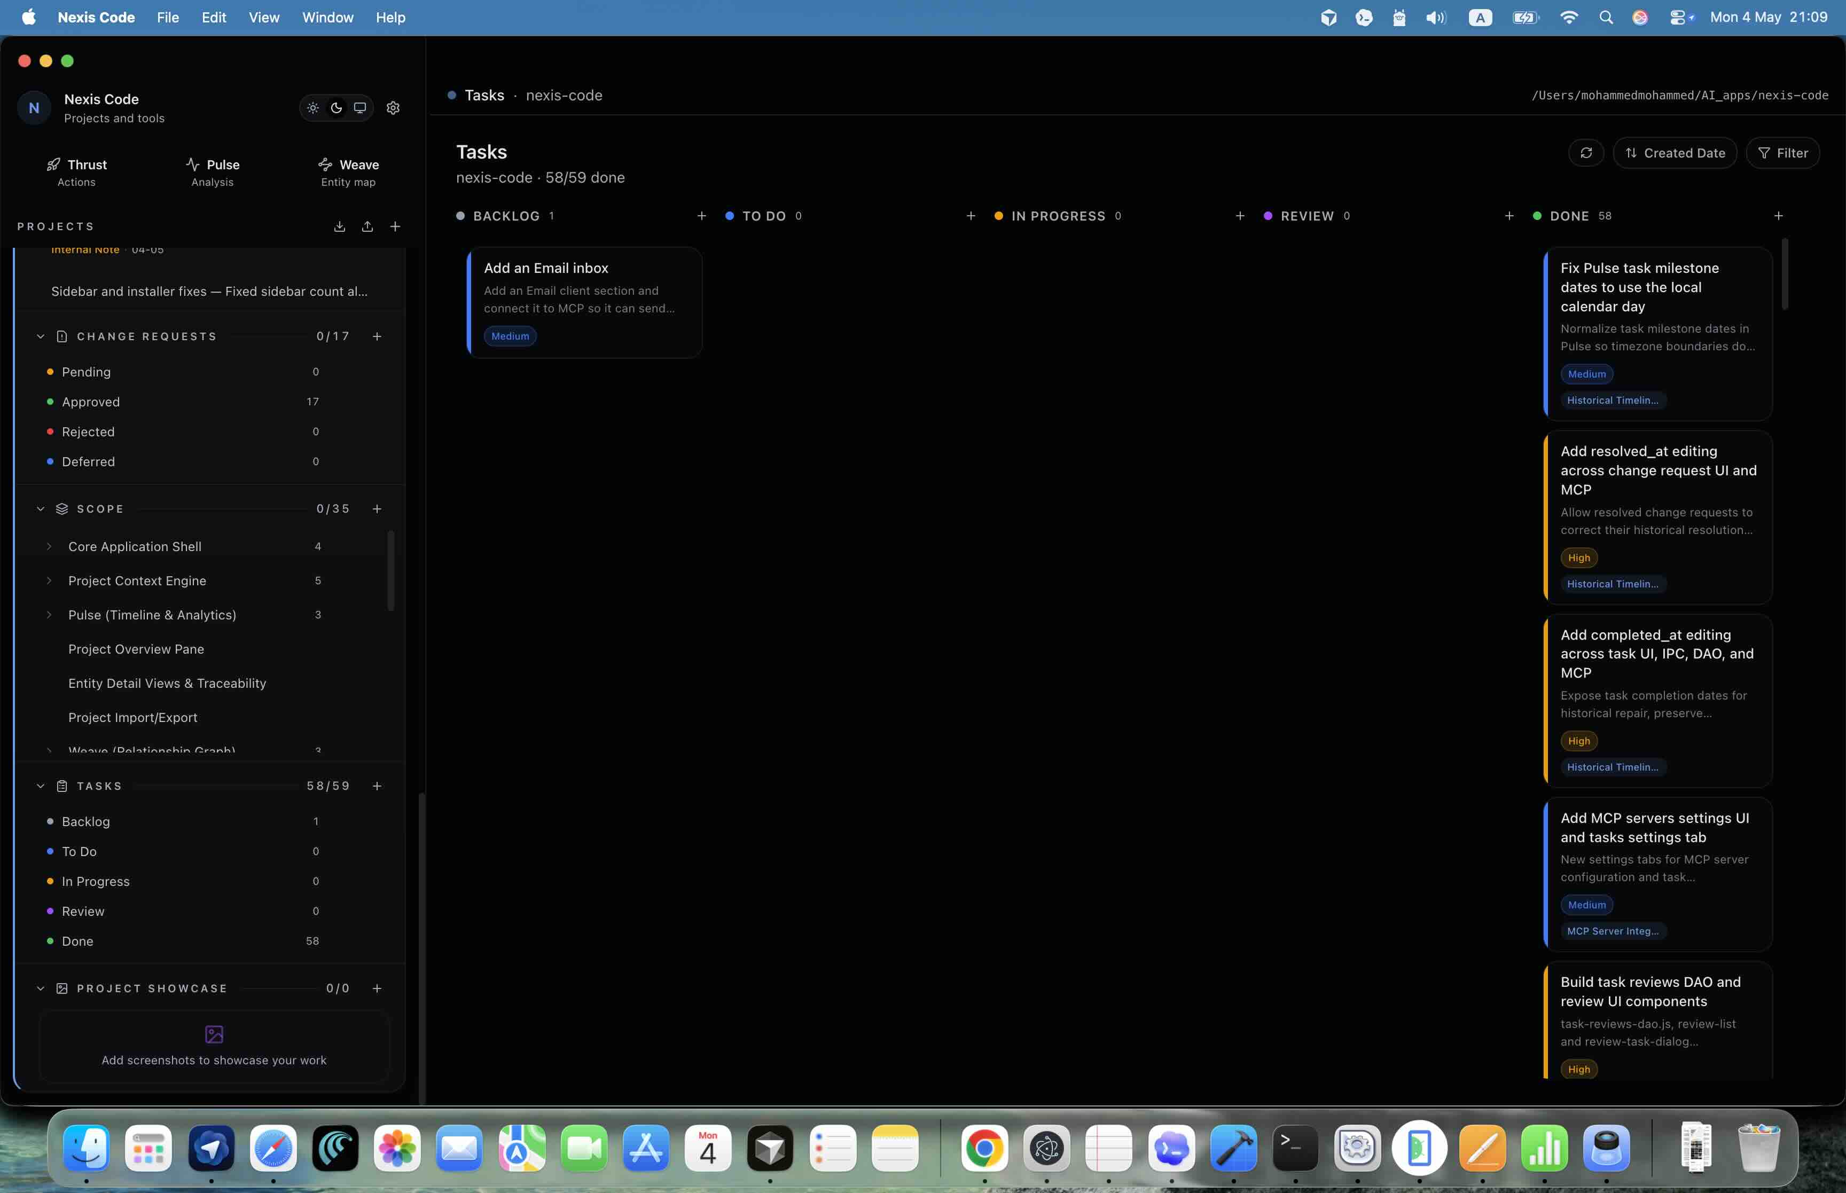Click the image icon in Project Showcase placeholder
1846x1193 pixels.
pyautogui.click(x=214, y=1034)
